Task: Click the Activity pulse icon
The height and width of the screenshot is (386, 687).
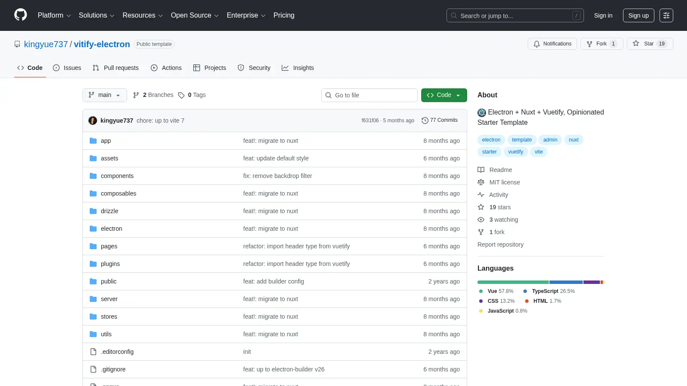Action: 481,195
